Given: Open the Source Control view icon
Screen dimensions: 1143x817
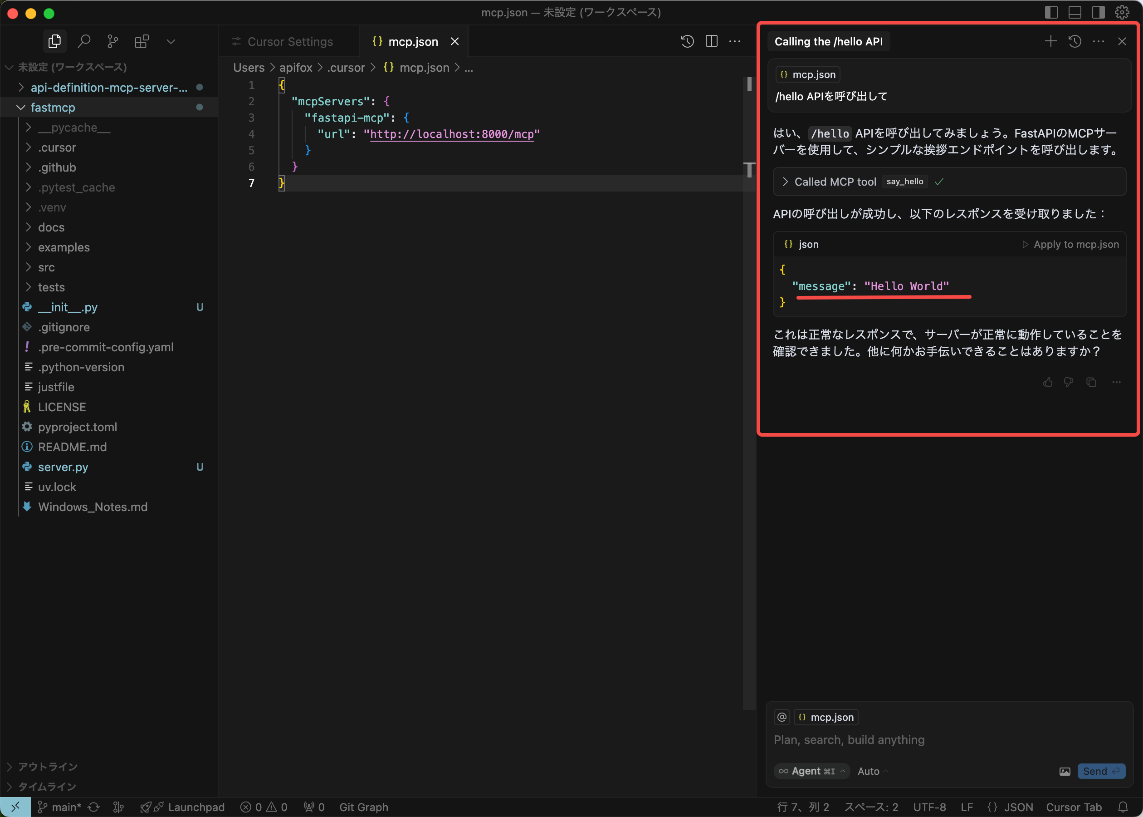Looking at the screenshot, I should (x=112, y=41).
